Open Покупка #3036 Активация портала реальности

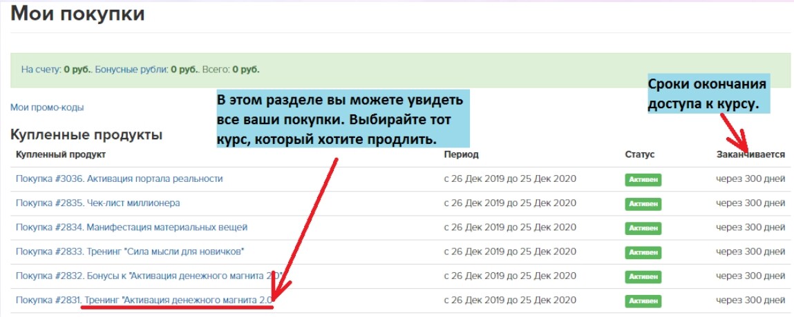tap(119, 178)
